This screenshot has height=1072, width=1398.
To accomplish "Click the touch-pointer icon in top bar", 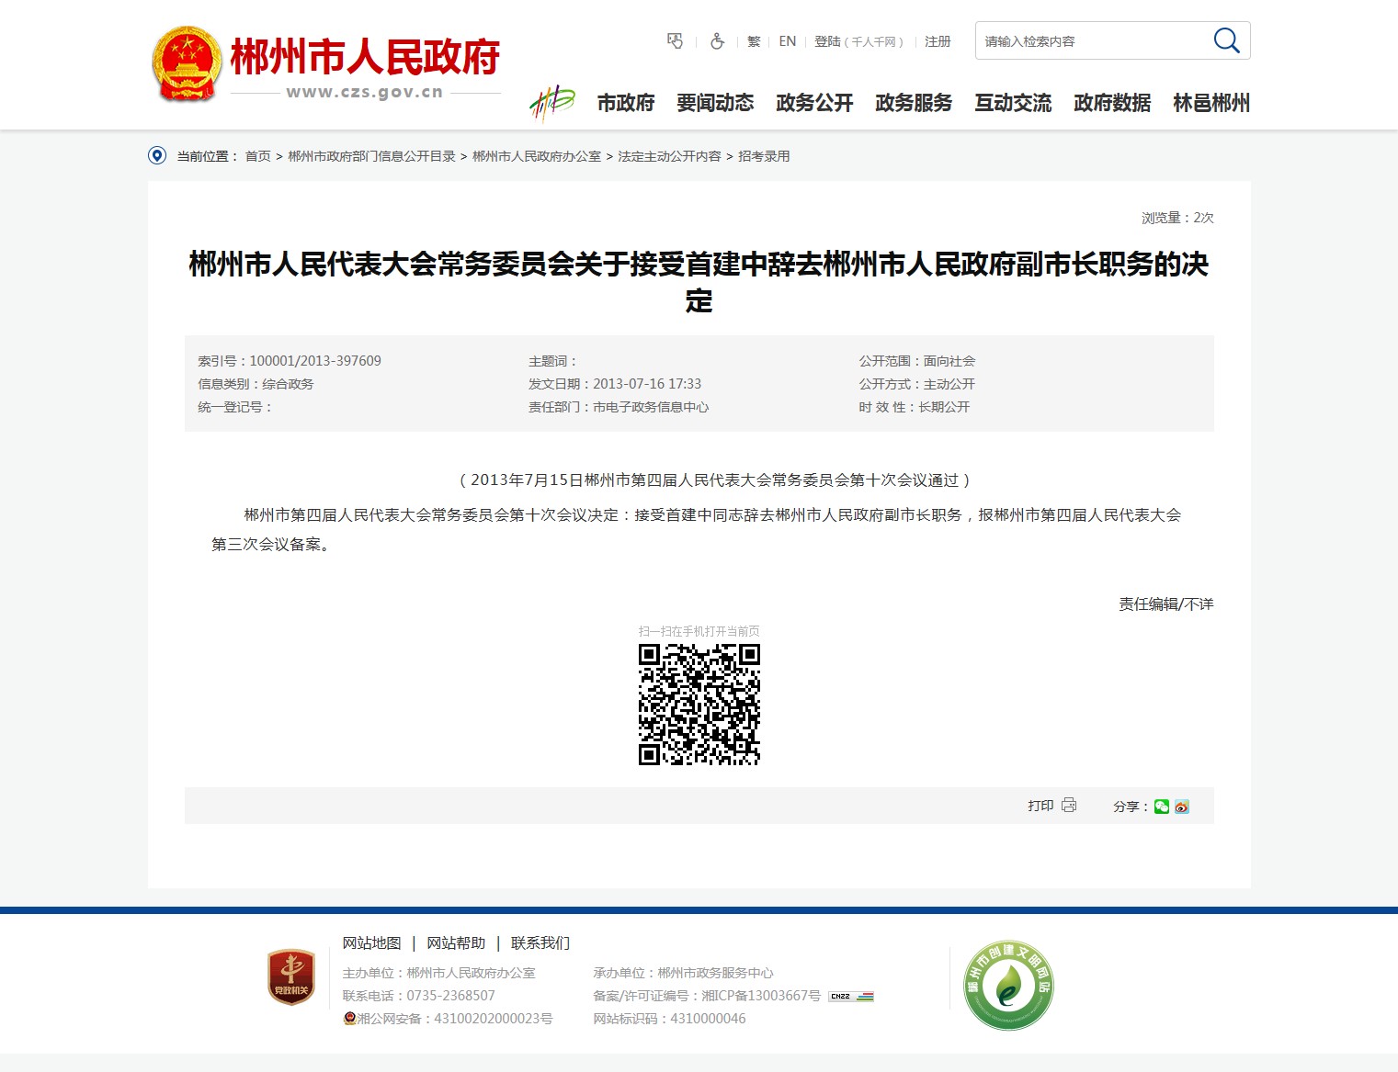I will tap(676, 41).
